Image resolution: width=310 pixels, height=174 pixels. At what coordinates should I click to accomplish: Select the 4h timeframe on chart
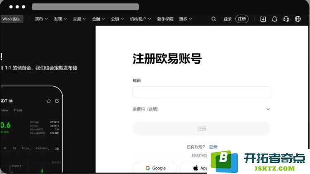(x=5, y=148)
